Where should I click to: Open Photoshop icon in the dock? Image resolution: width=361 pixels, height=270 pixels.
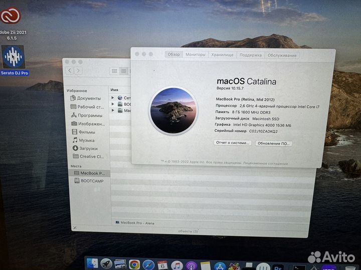[278, 267]
